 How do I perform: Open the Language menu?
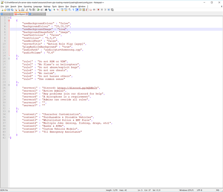[x=38, y=7]
